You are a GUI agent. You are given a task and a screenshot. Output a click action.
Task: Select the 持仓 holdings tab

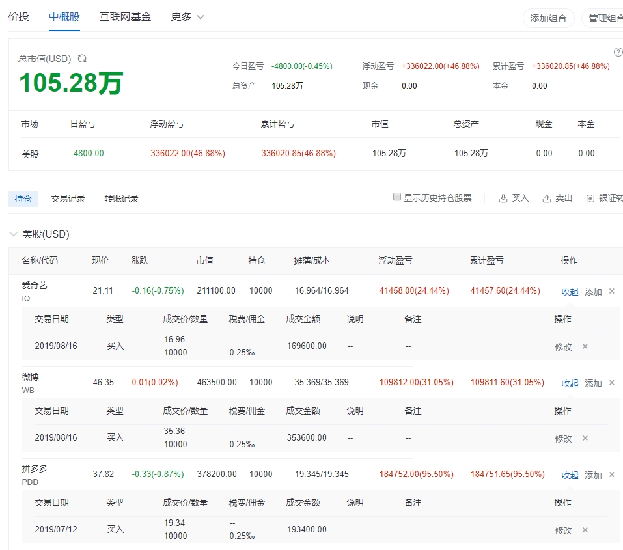23,199
